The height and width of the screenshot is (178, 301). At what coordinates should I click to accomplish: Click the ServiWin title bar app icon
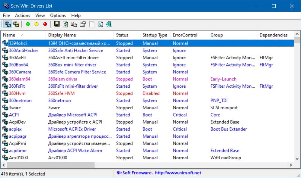point(6,6)
